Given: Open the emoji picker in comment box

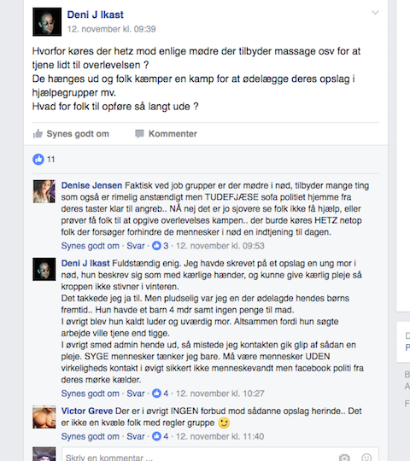Looking at the screenshot, I should coord(366,458).
